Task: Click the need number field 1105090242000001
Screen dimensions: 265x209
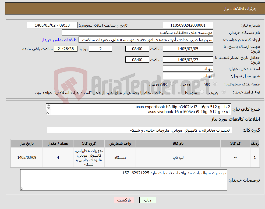Action: (x=188, y=25)
